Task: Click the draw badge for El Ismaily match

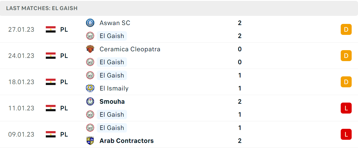Action: 346,82
